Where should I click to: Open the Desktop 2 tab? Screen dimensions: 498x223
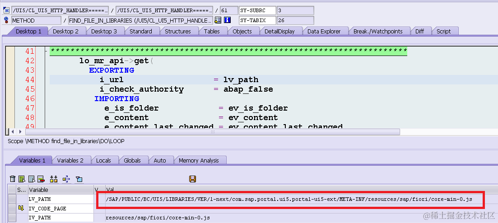pos(65,31)
